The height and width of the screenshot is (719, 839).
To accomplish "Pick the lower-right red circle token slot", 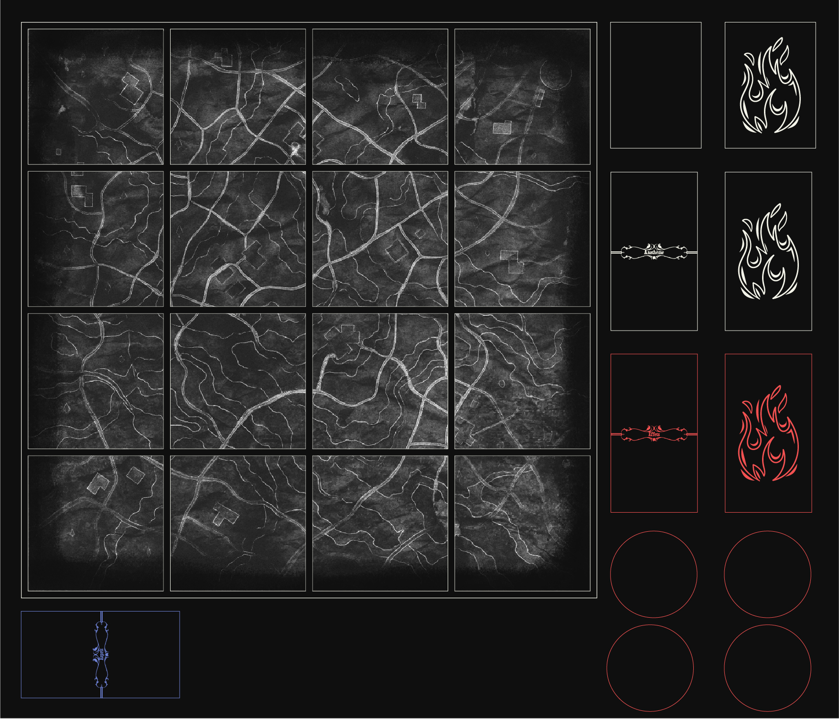I will tap(767, 667).
